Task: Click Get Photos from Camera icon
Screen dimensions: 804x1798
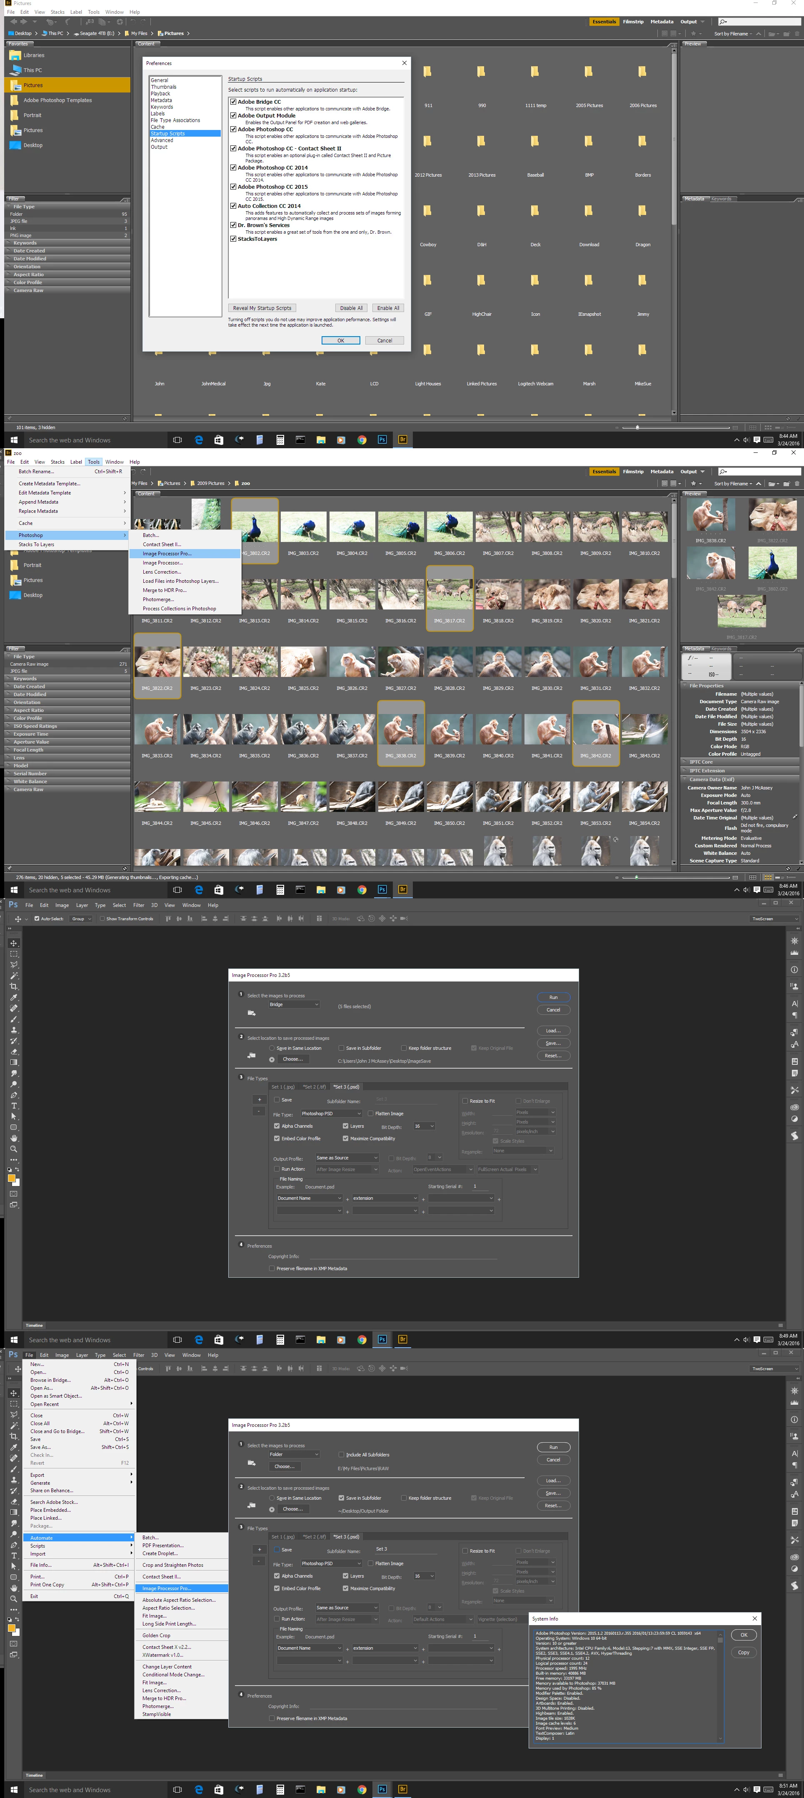Action: coord(89,22)
